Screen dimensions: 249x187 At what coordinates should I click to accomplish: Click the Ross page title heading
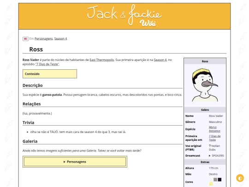pyautogui.click(x=36, y=49)
